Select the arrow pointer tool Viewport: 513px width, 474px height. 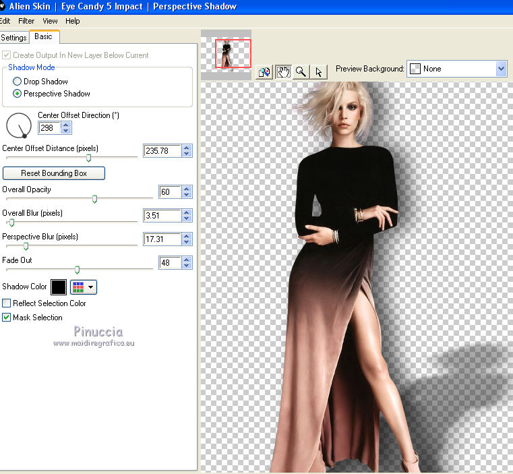pos(318,71)
